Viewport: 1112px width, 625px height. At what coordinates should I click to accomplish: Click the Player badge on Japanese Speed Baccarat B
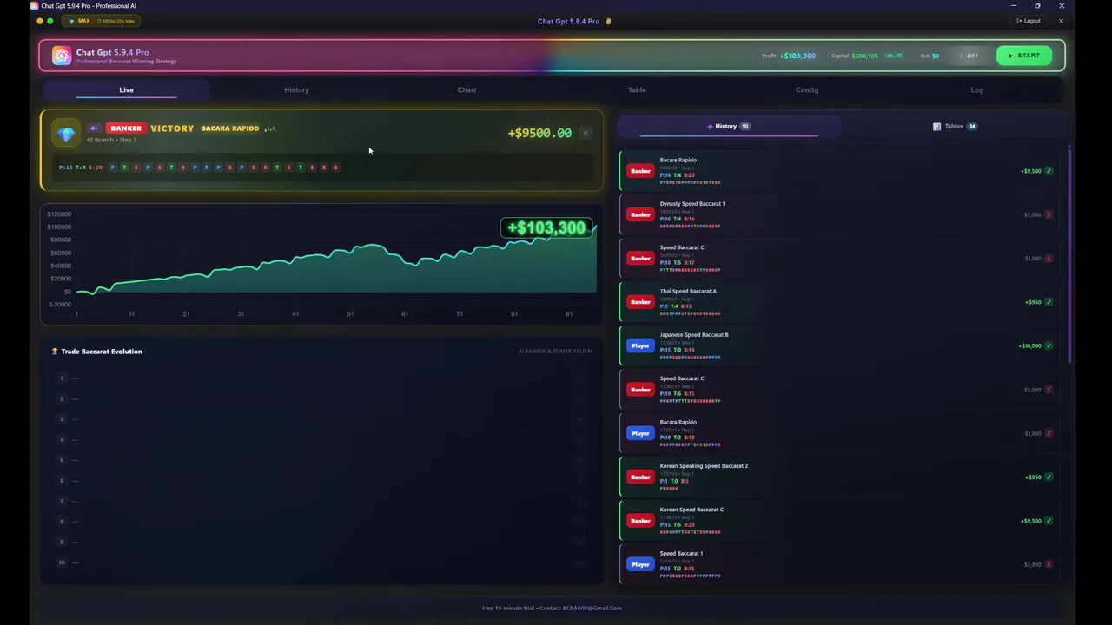tap(640, 345)
